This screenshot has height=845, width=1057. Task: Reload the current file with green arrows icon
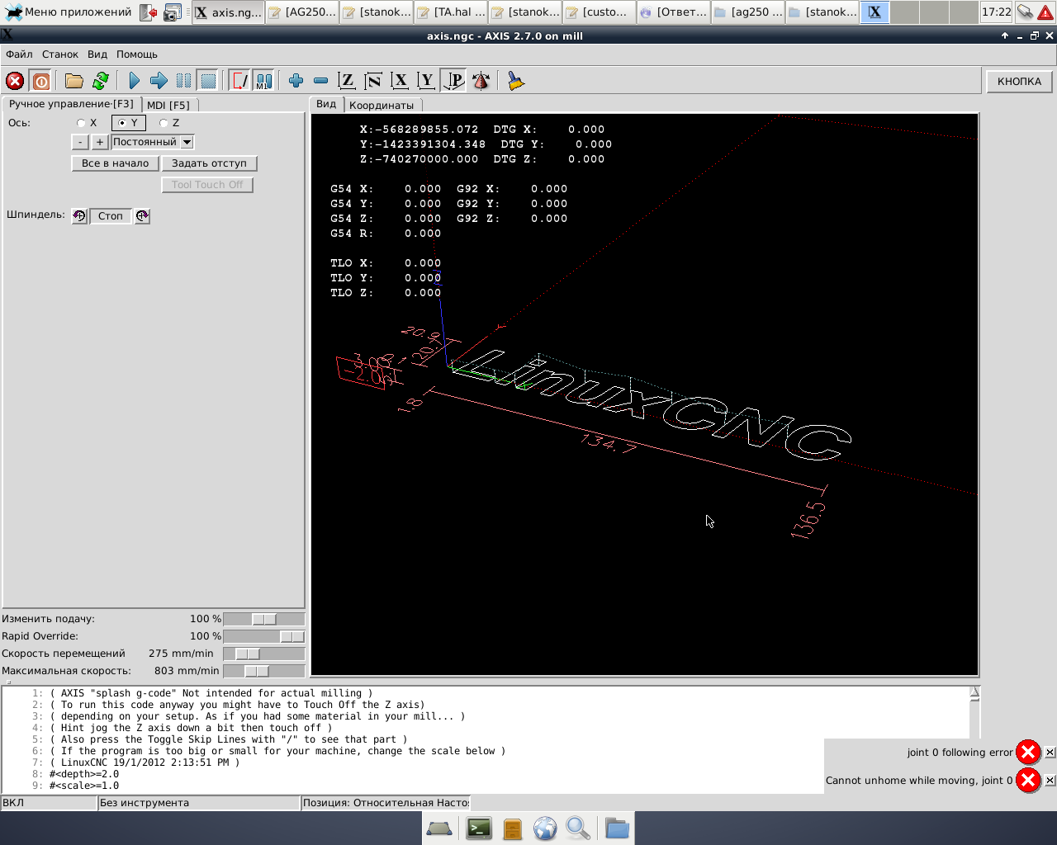(x=101, y=81)
